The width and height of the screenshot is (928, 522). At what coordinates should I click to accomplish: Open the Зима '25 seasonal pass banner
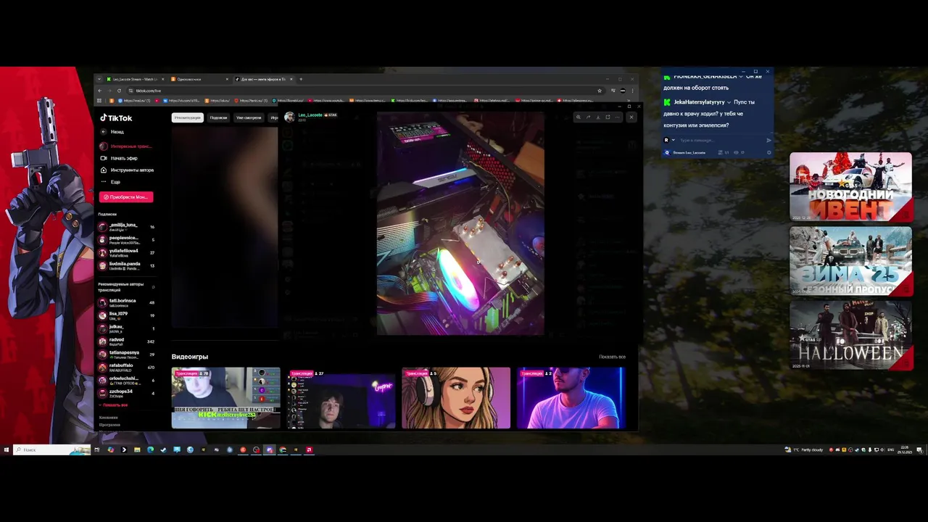point(850,261)
